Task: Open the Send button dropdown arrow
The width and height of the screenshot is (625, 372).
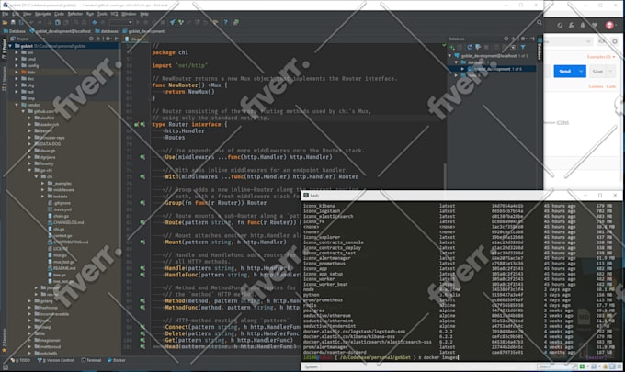Action: click(581, 72)
